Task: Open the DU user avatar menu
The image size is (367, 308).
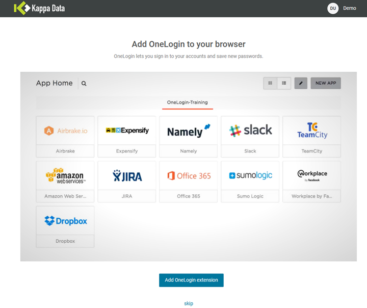Action: (333, 8)
